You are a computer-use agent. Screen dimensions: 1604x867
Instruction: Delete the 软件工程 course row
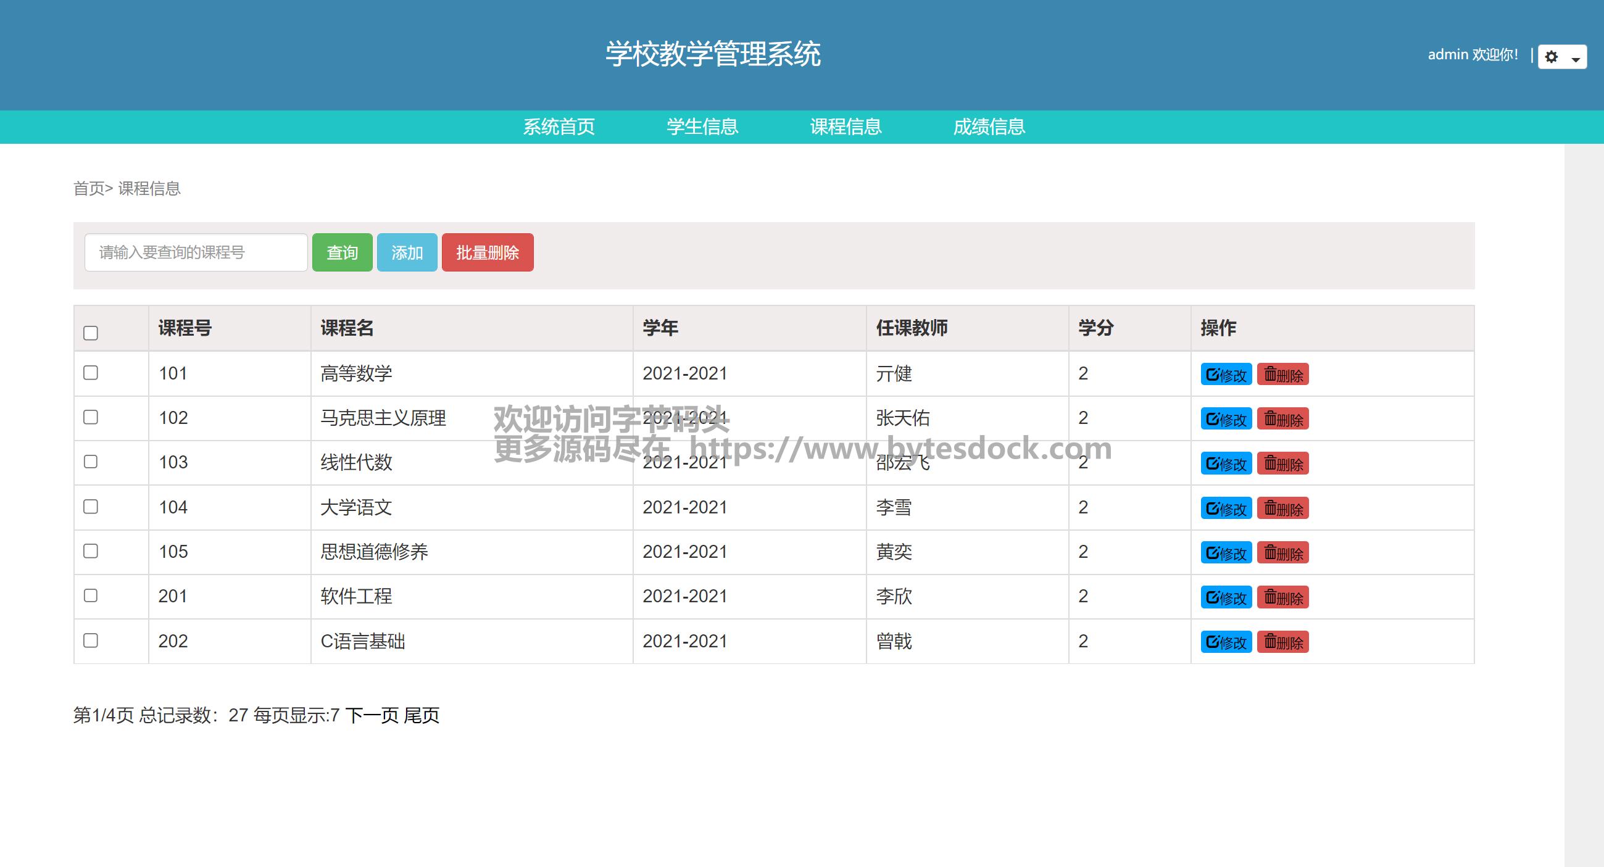click(1282, 597)
